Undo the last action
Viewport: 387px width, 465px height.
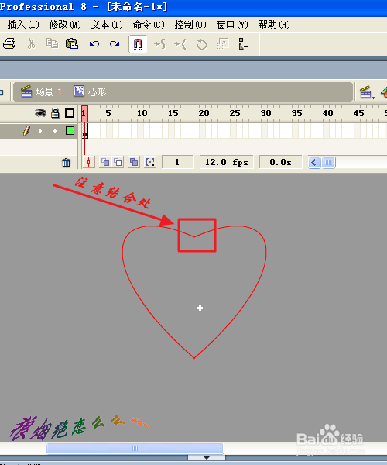click(94, 44)
